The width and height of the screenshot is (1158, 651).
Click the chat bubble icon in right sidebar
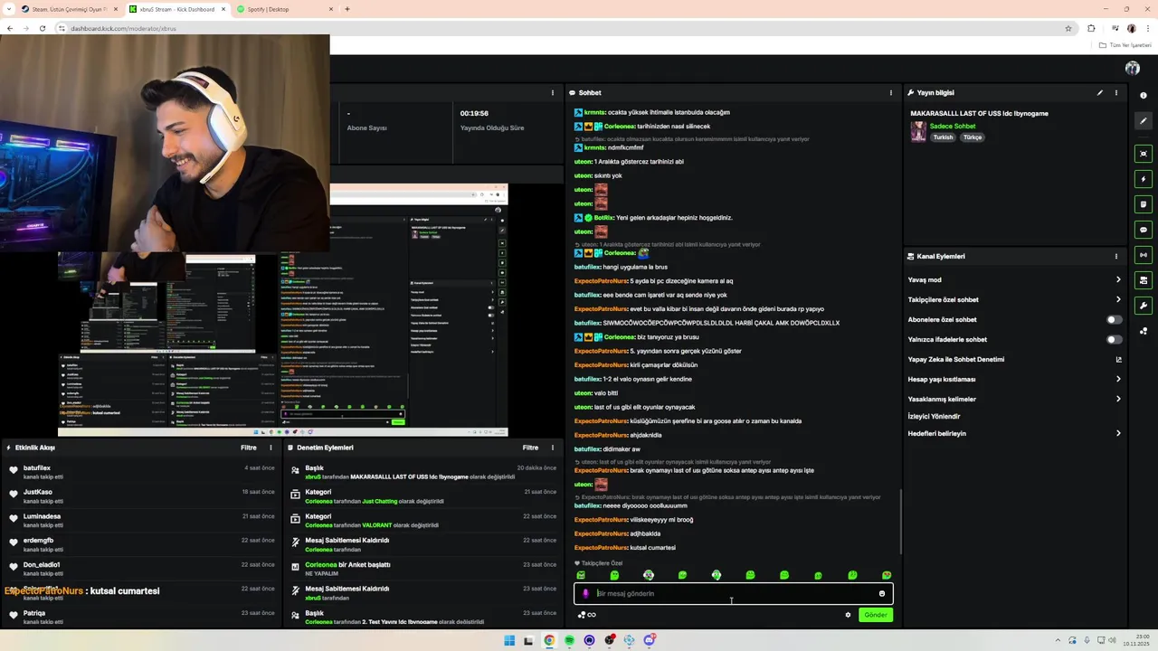(1144, 230)
